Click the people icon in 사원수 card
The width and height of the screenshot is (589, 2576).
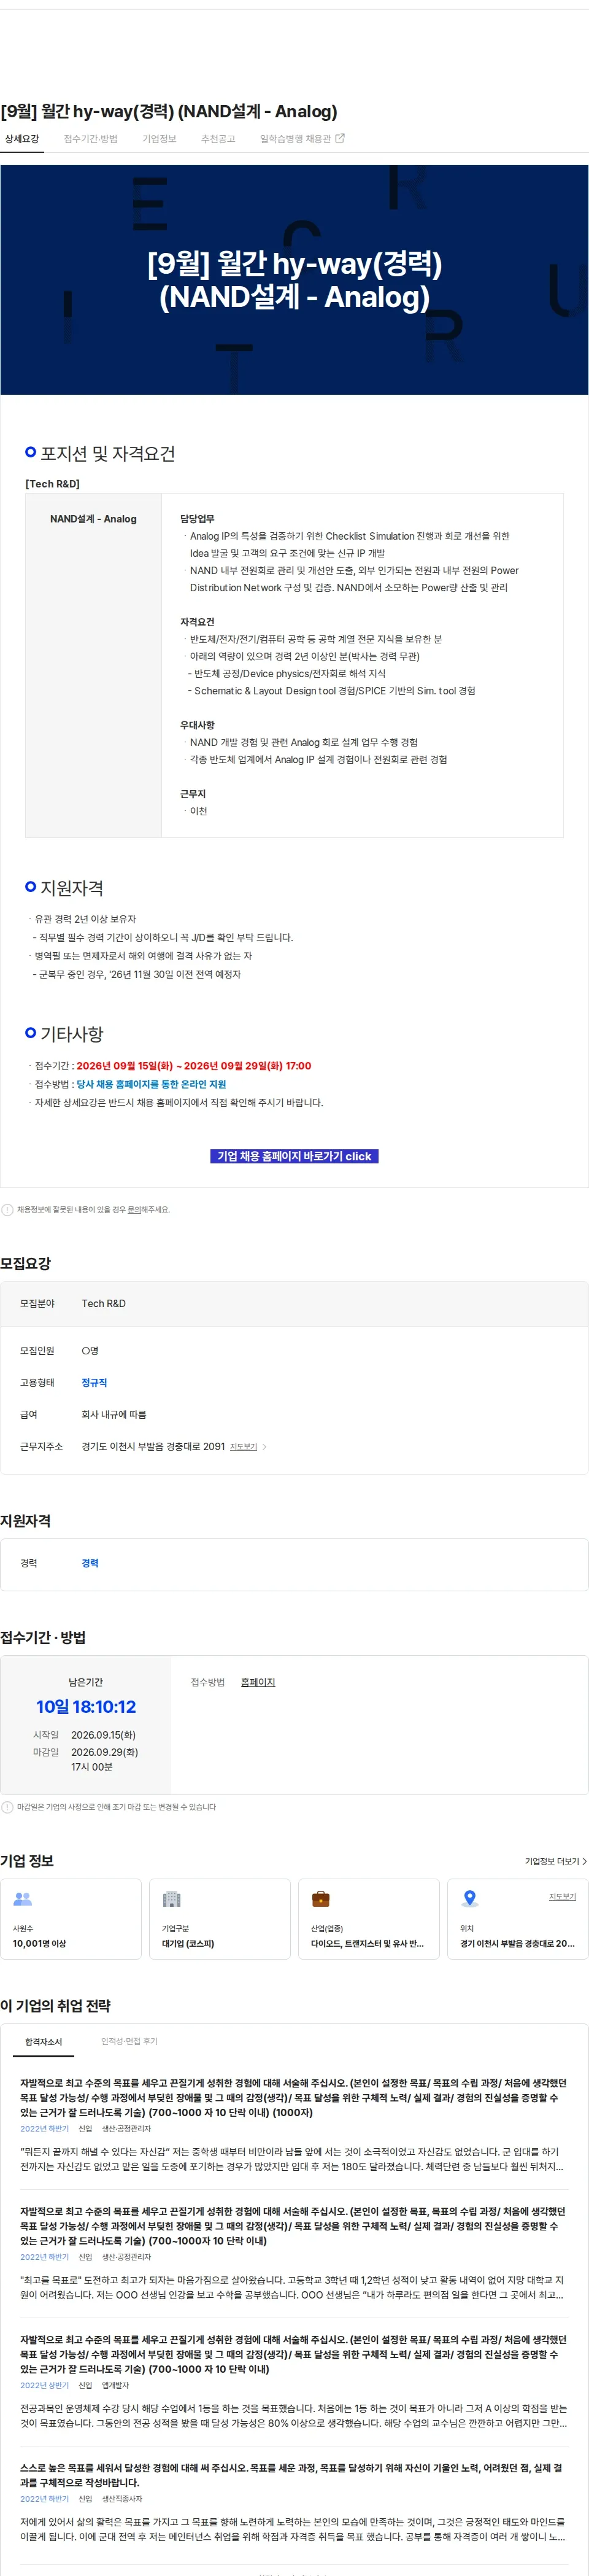23,1898
